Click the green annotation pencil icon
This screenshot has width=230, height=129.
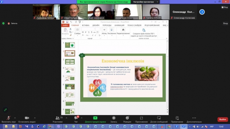point(5,110)
